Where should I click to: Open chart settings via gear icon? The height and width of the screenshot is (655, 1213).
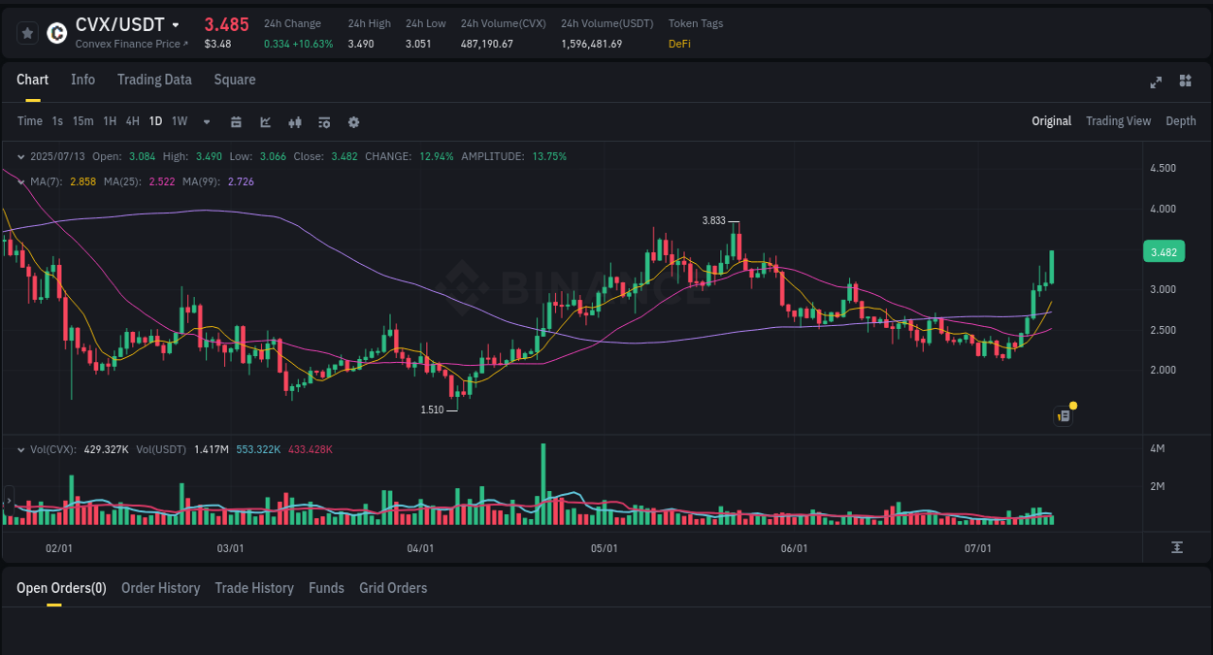352,121
